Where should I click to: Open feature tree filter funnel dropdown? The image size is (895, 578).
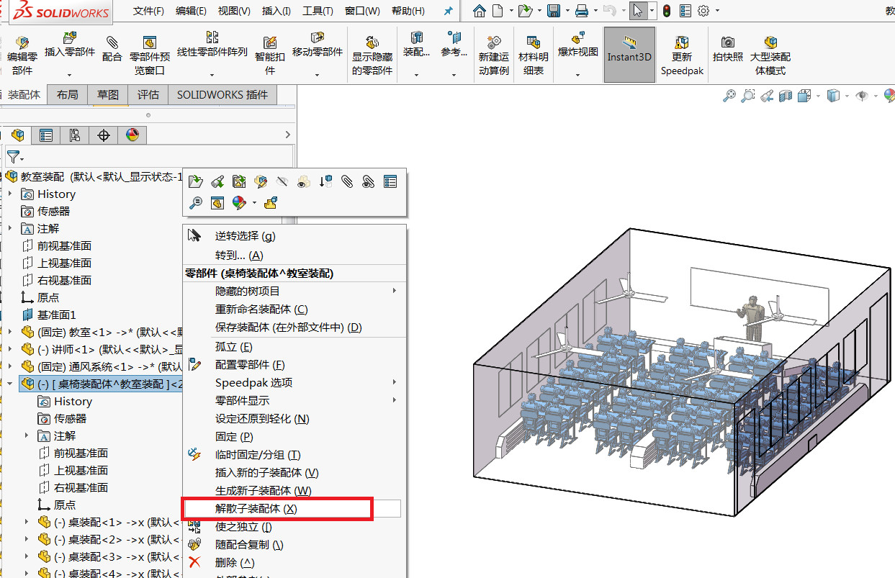[x=14, y=156]
